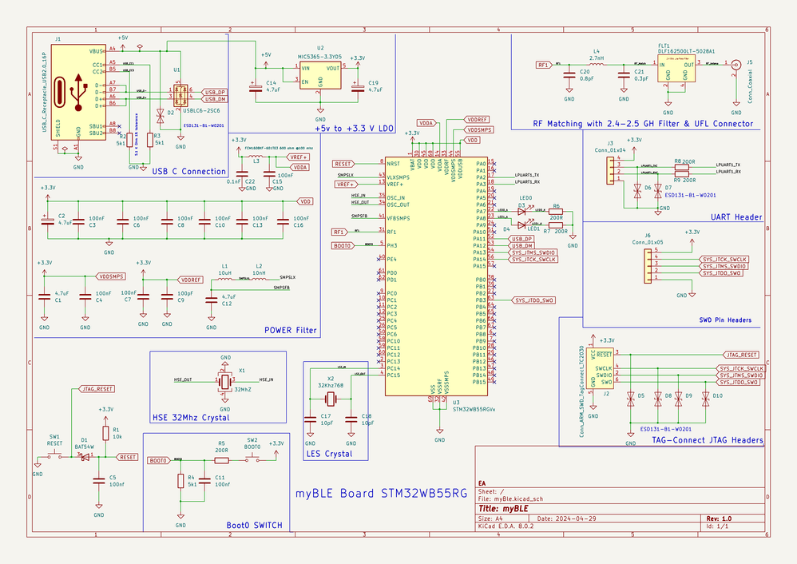Select the C17 10pF capacitor symbol

310,419
